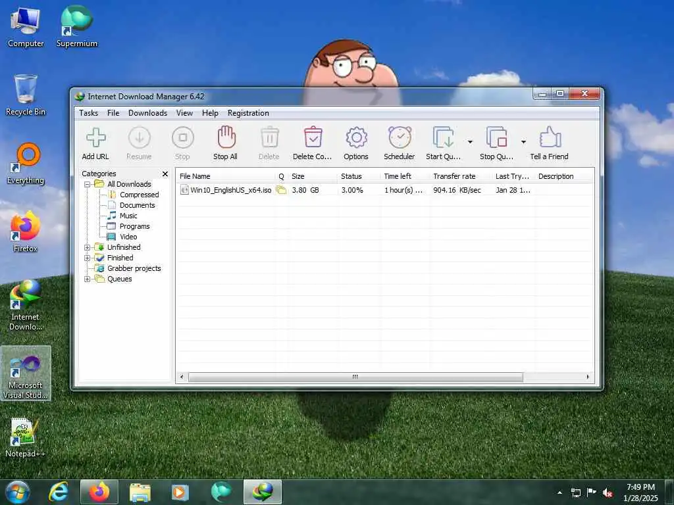Select Internet Download Manager desktop shortcut
Viewport: 674px width, 505px height.
tap(26, 305)
